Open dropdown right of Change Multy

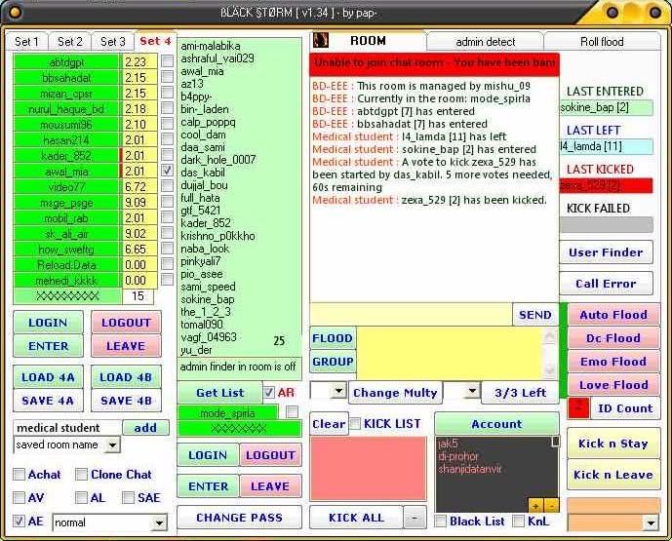[472, 391]
